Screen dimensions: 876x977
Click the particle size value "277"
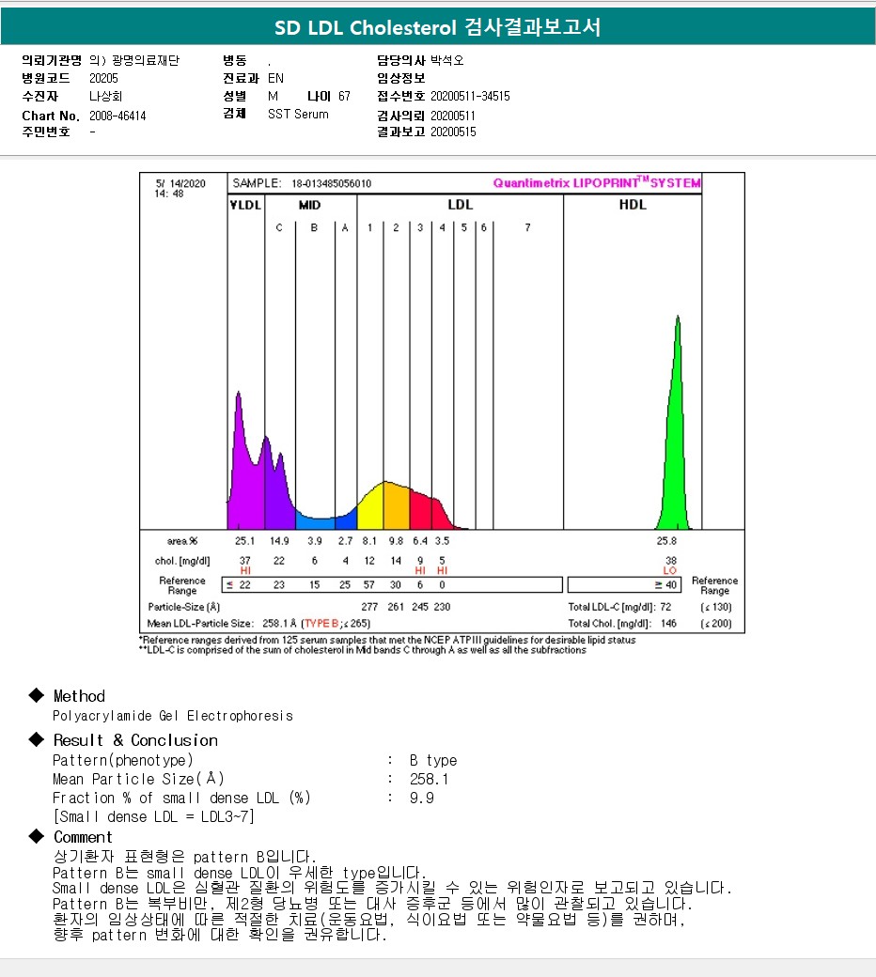(369, 607)
